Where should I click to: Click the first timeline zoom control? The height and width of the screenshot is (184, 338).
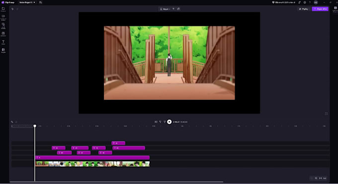[312, 178]
